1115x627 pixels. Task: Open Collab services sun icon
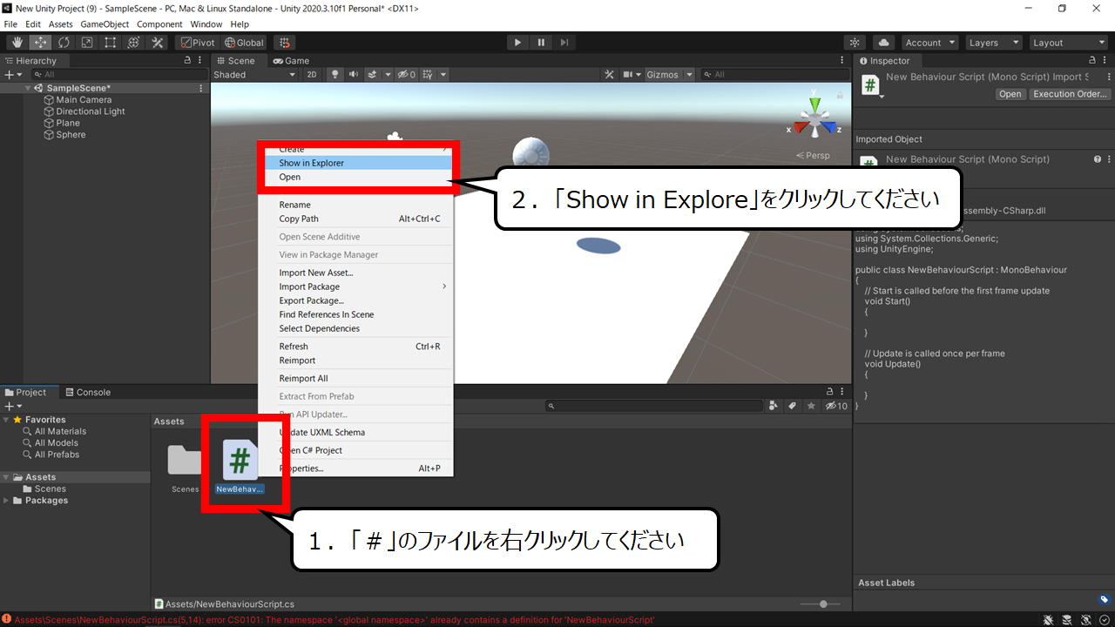point(855,43)
